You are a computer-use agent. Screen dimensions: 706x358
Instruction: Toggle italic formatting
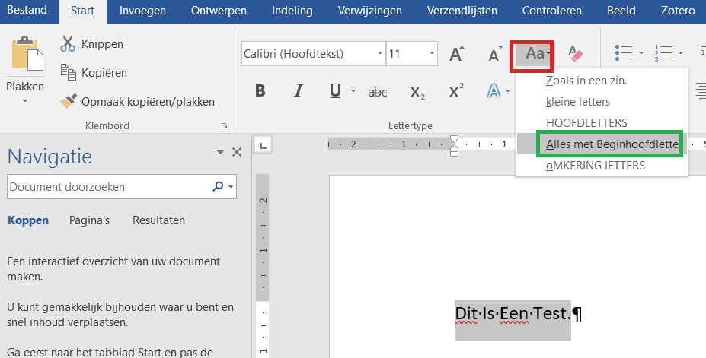pyautogui.click(x=298, y=91)
